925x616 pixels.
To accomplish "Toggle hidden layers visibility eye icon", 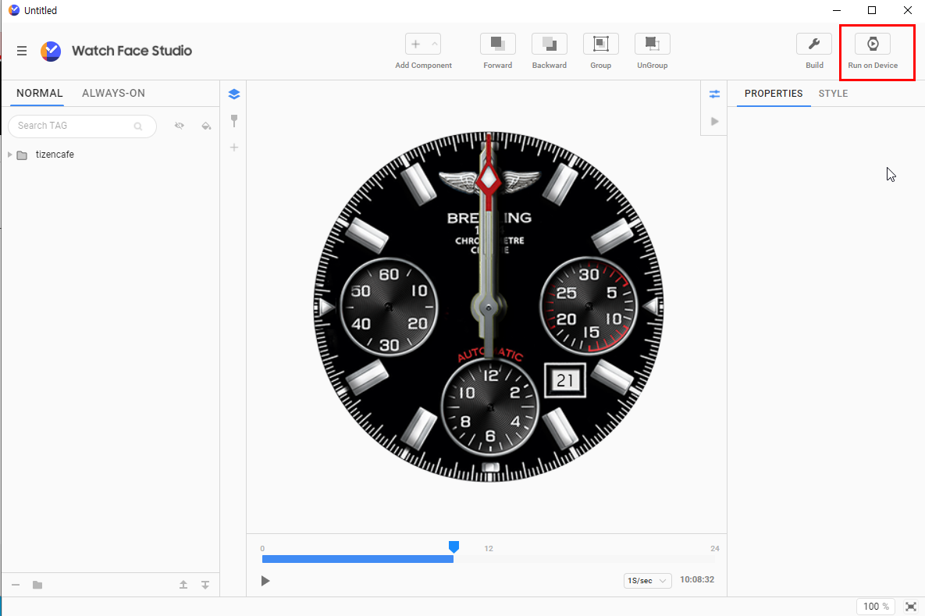I will click(180, 126).
